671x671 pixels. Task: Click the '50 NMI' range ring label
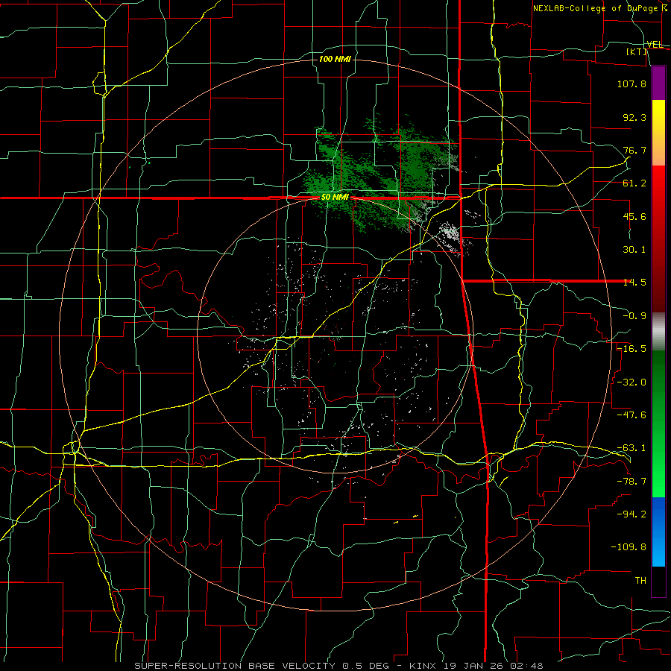(x=335, y=198)
